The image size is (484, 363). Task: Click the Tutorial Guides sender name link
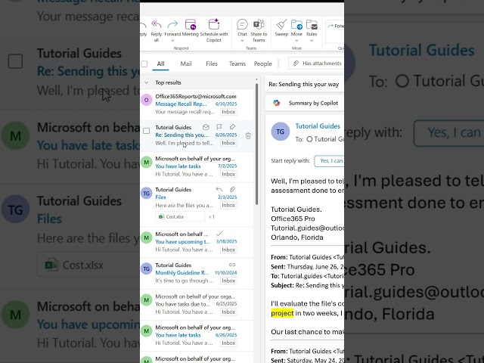tap(318, 126)
